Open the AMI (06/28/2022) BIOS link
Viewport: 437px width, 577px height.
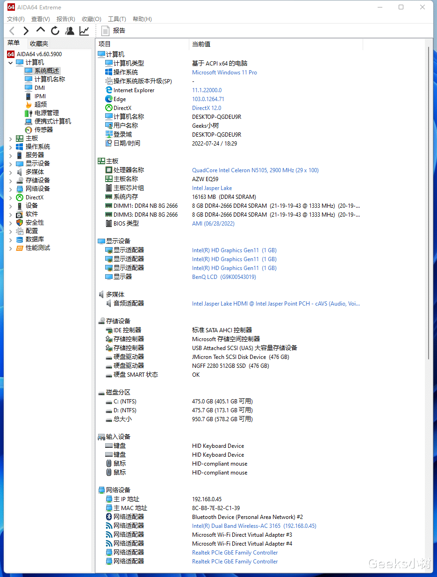click(213, 224)
